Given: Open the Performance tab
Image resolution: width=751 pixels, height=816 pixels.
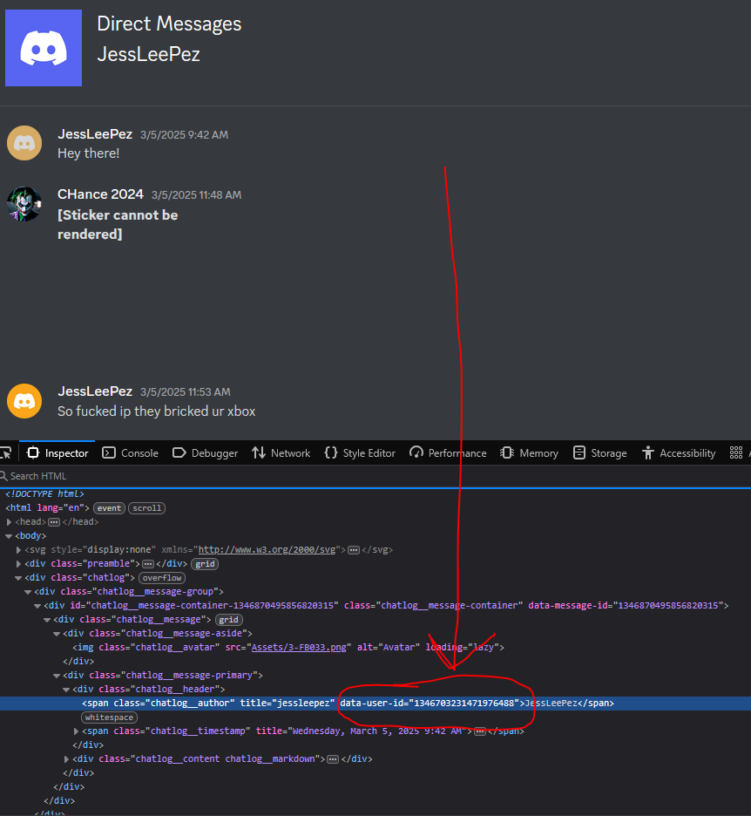Looking at the screenshot, I should click(x=448, y=452).
